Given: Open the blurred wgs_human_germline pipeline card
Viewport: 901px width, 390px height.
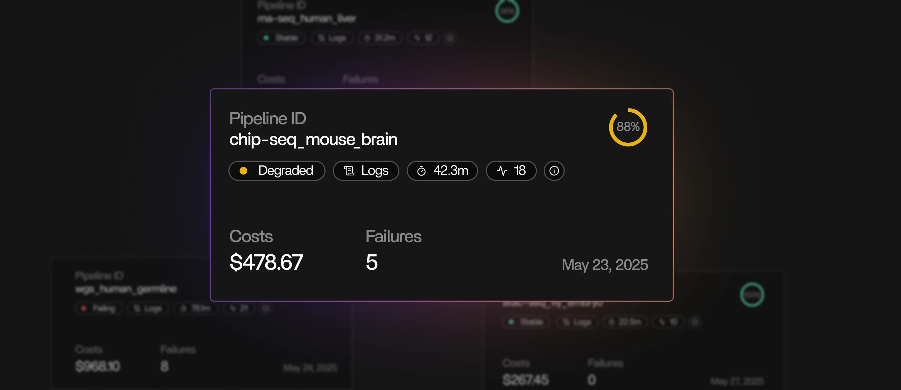Looking at the screenshot, I should click(201, 323).
